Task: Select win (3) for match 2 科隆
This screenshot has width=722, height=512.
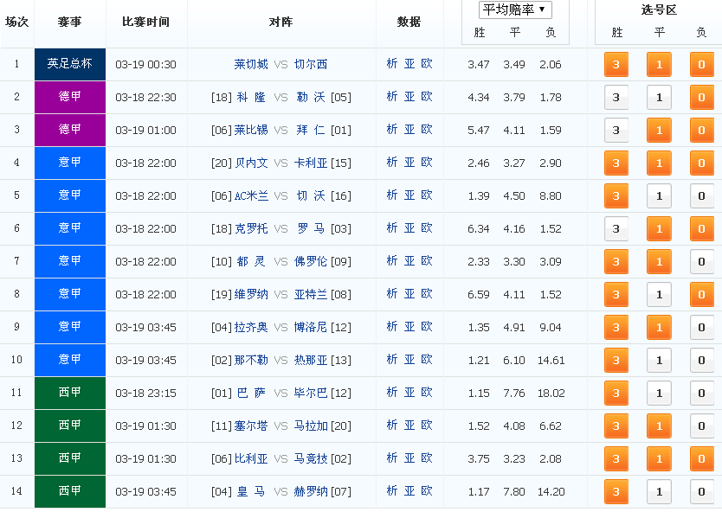Action: click(616, 98)
